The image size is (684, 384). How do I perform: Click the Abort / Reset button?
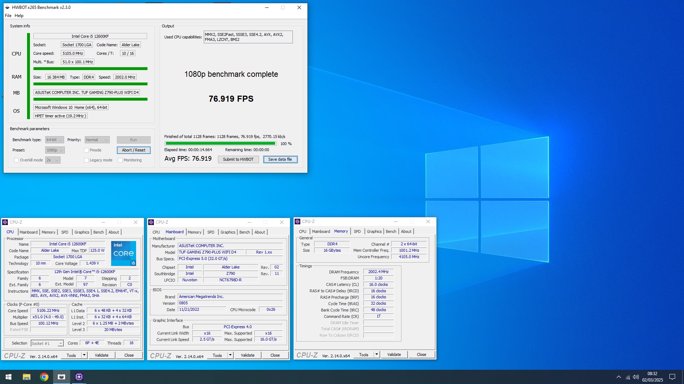pos(134,150)
